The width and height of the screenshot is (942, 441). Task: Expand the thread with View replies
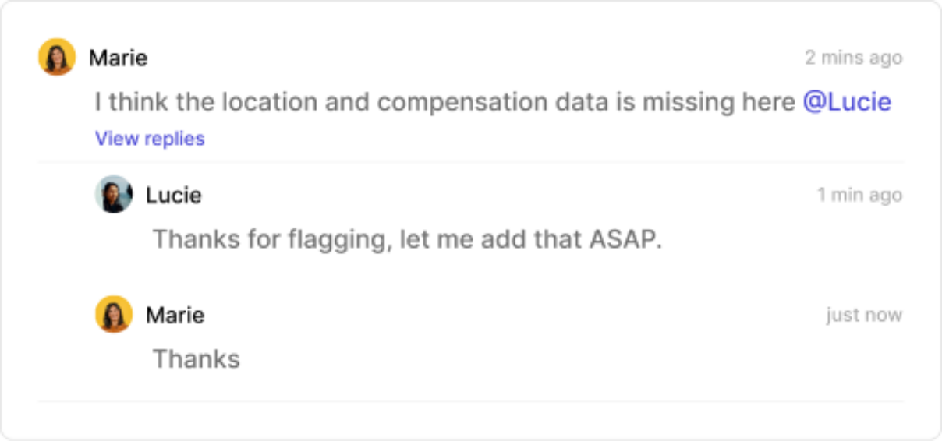pos(150,139)
